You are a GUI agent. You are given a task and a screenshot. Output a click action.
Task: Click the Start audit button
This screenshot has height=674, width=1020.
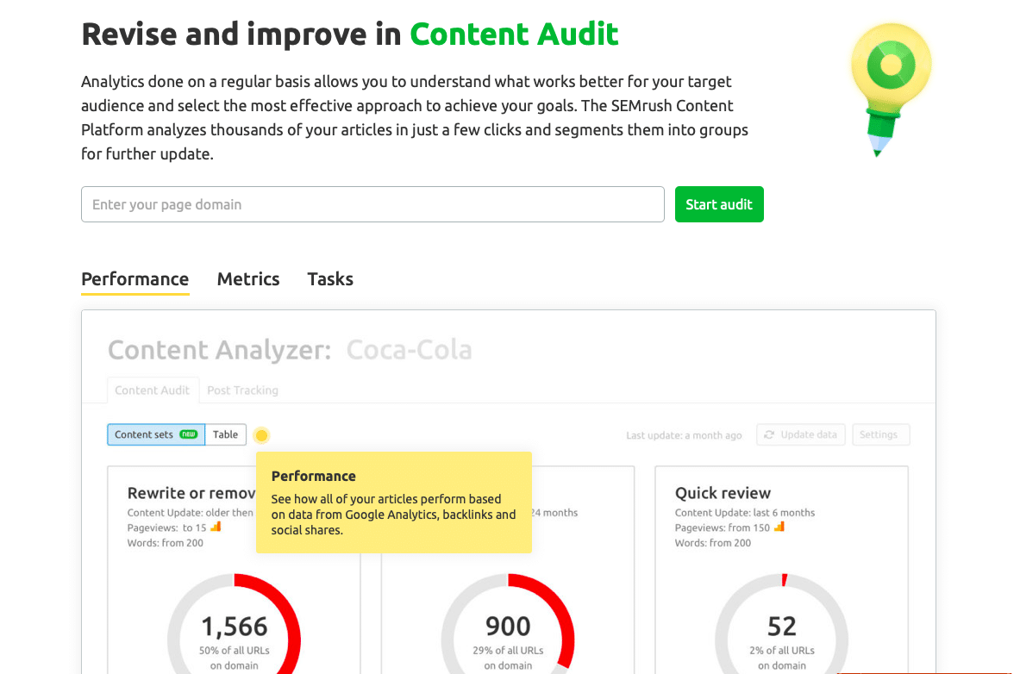[719, 204]
